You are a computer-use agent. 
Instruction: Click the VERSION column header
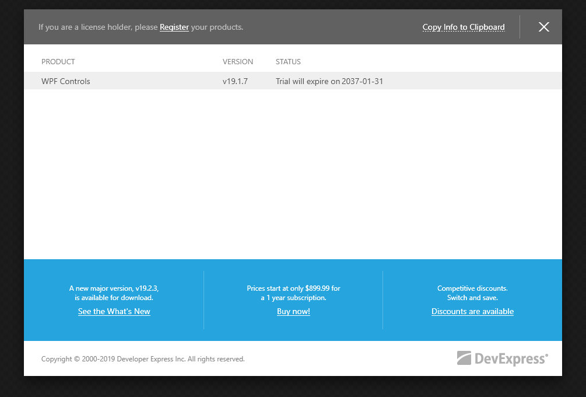click(x=238, y=61)
